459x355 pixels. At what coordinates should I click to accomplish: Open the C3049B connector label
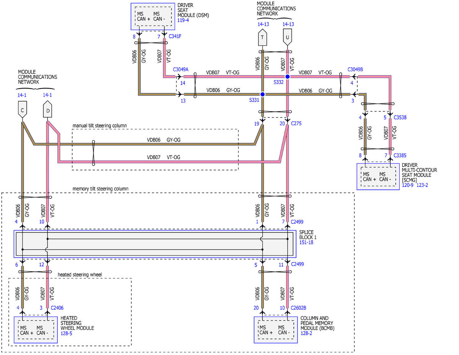coord(355,70)
